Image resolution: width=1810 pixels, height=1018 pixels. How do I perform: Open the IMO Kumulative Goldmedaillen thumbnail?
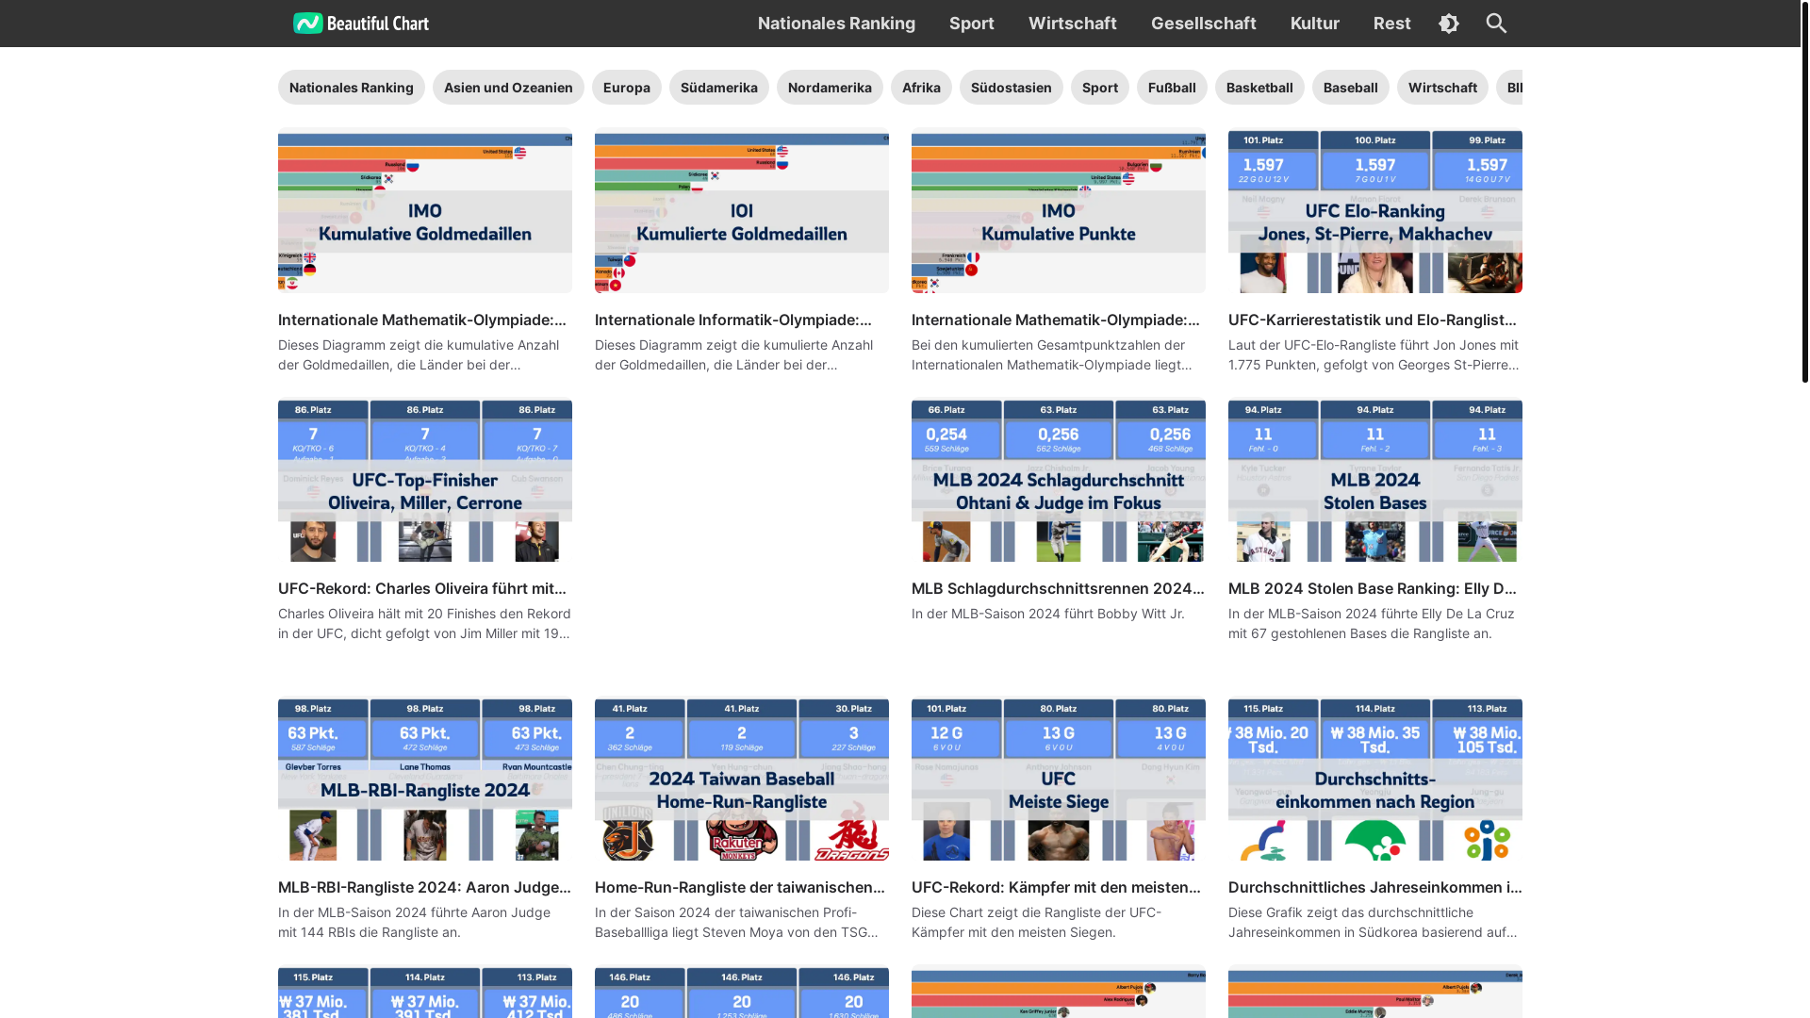(x=425, y=210)
